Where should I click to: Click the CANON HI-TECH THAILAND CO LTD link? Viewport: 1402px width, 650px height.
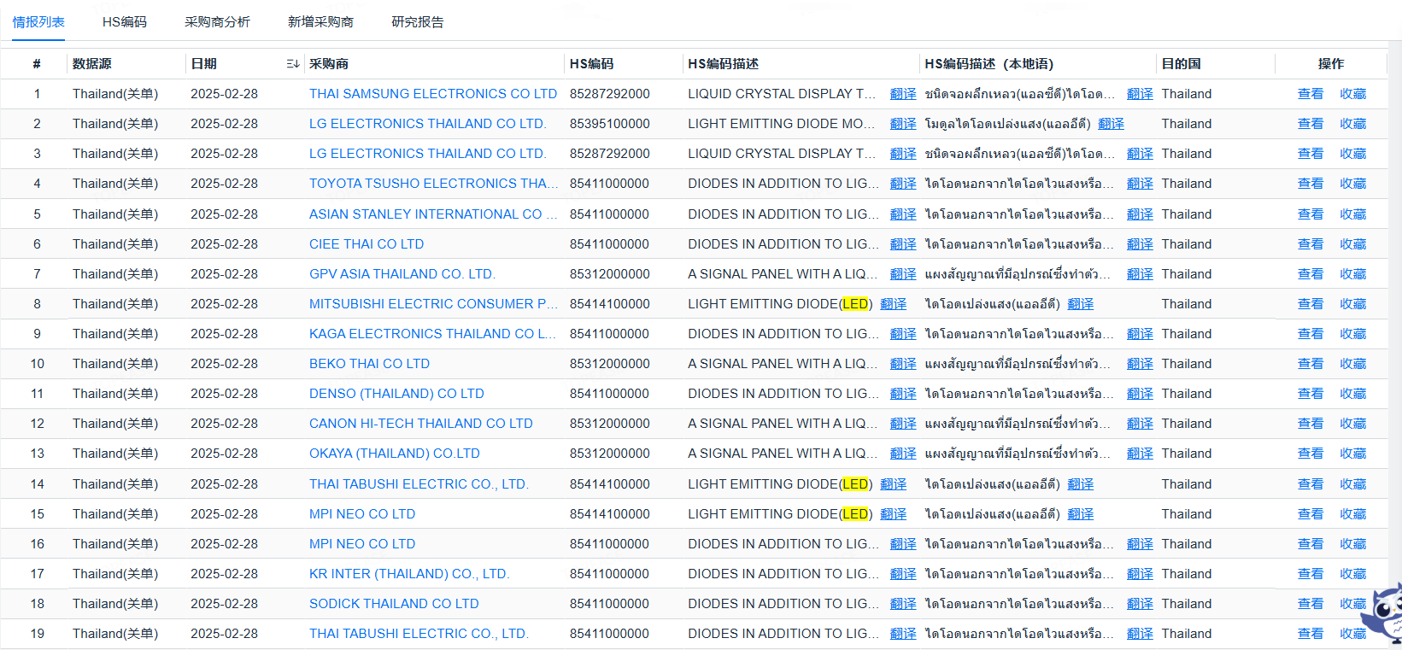point(420,424)
